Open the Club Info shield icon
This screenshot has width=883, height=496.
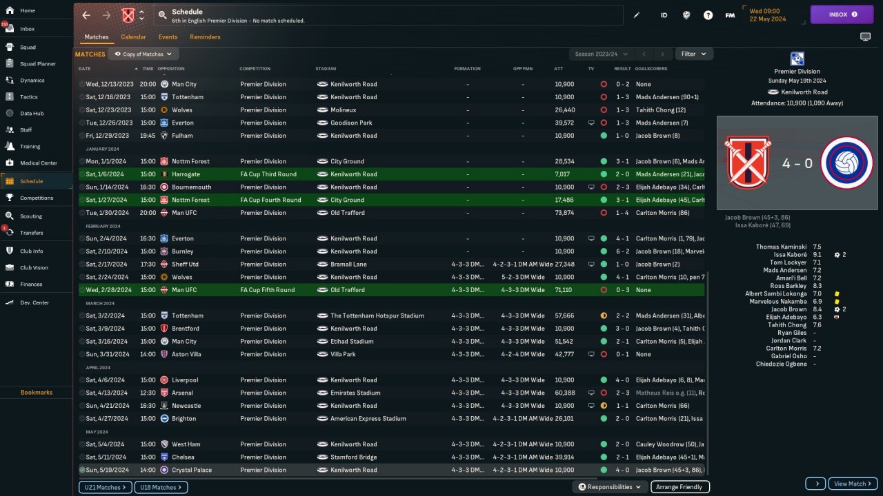(x=10, y=251)
